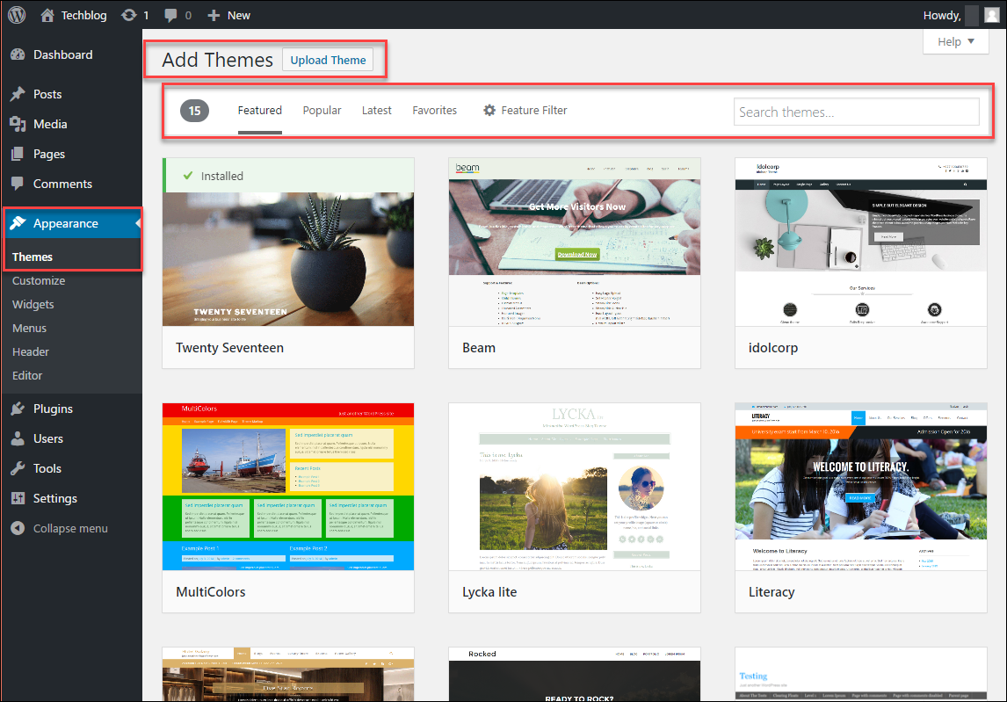Select the MultiColors theme thumbnail
The height and width of the screenshot is (702, 1007).
288,487
